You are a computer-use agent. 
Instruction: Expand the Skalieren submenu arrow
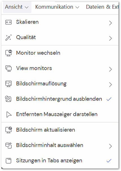point(110,23)
